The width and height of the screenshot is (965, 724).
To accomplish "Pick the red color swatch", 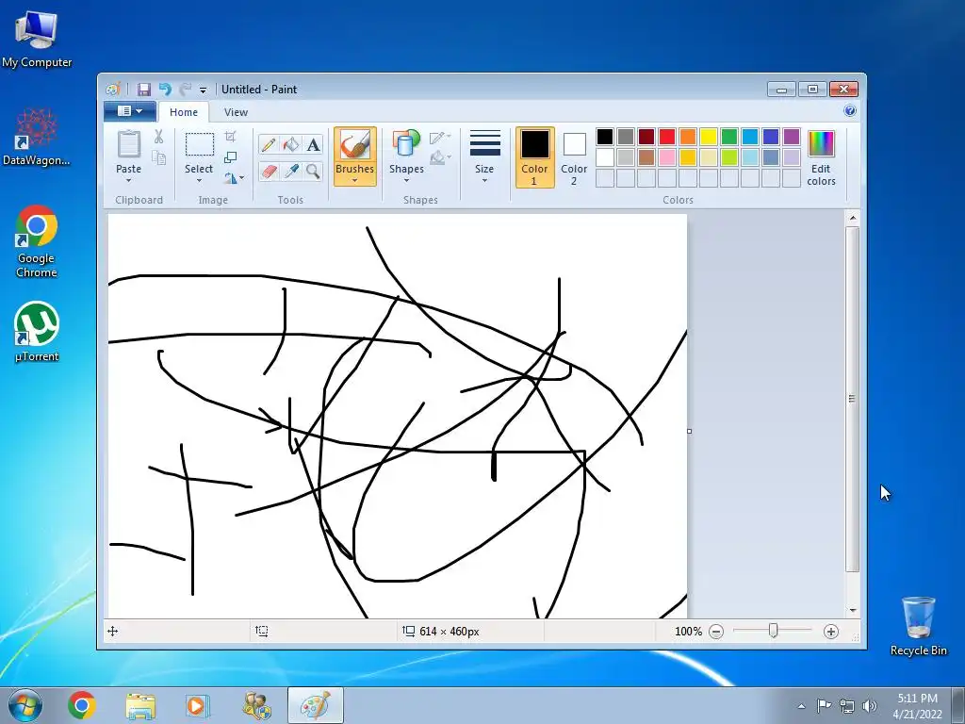I will click(666, 137).
